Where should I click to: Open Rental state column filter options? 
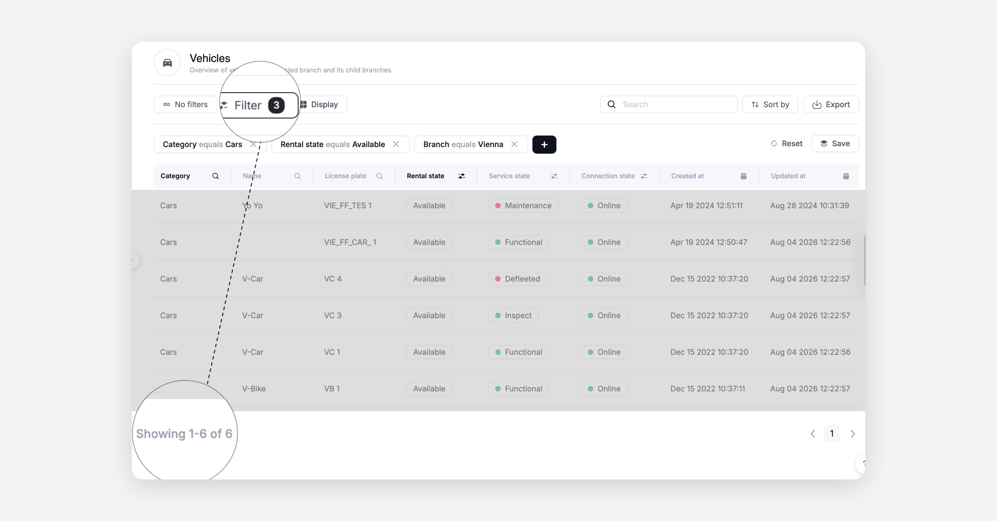click(462, 176)
